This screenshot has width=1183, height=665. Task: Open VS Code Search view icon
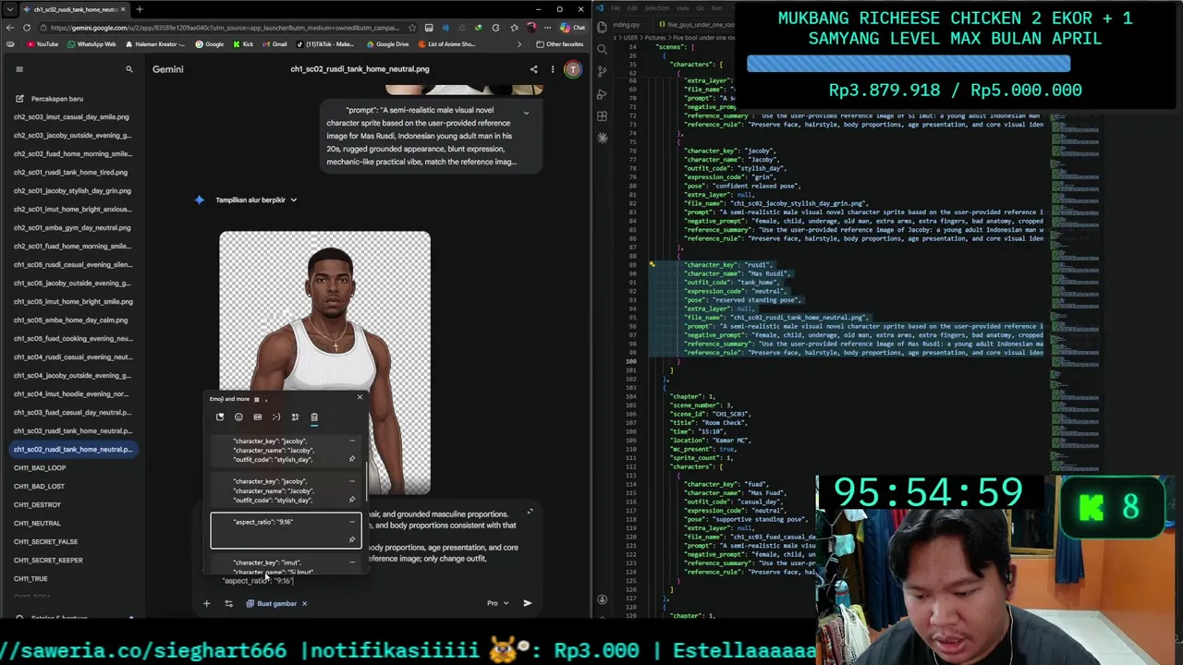tap(603, 49)
